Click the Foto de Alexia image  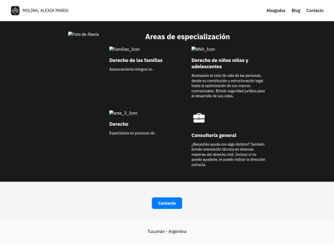click(83, 34)
